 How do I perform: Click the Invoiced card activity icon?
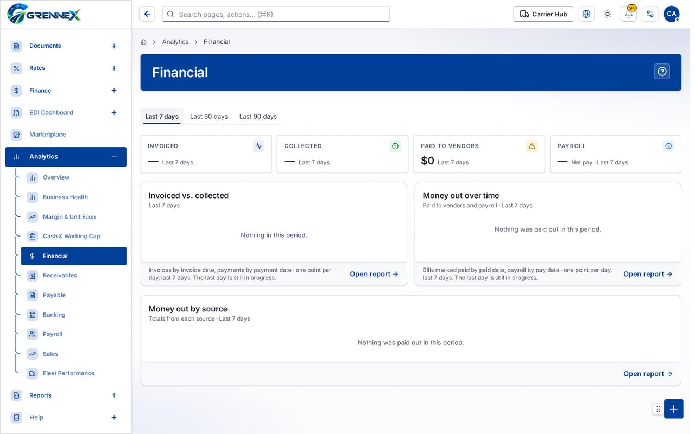(258, 146)
